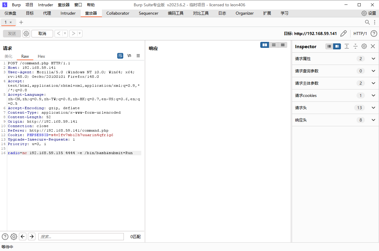Click the Cookie PHPSESSID header line
379x251 pixels.
coord(61,135)
